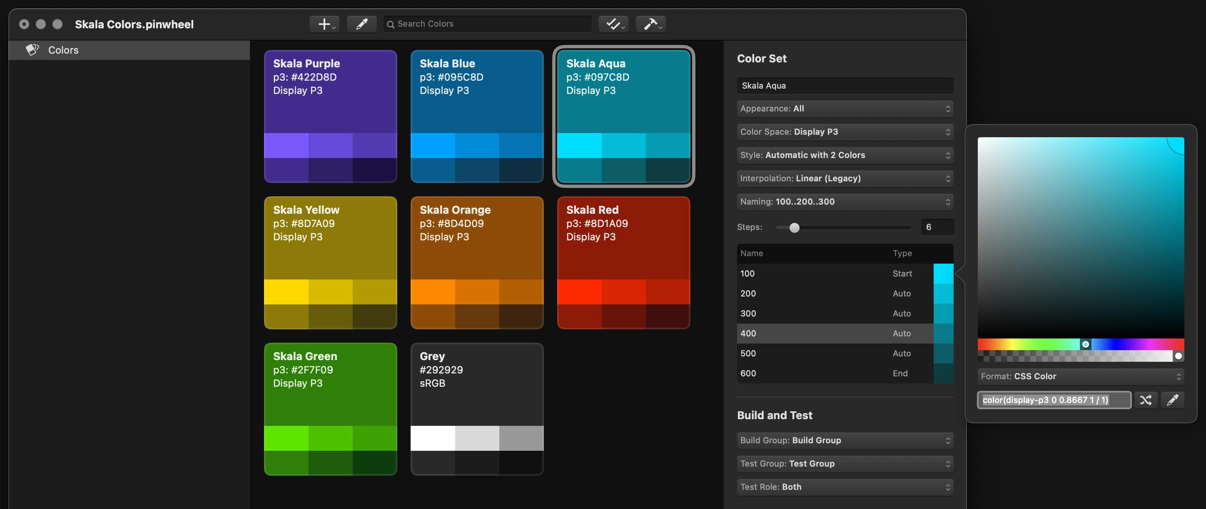The width and height of the screenshot is (1206, 509).
Task: Click the Steps value field showing 6
Action: click(x=937, y=227)
